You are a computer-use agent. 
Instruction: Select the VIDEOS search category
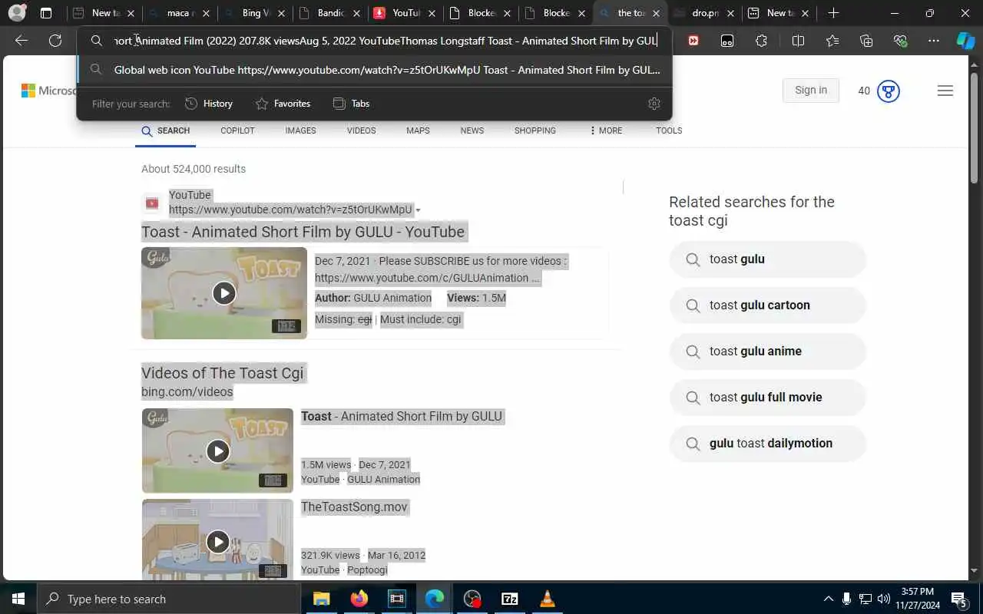point(361,130)
